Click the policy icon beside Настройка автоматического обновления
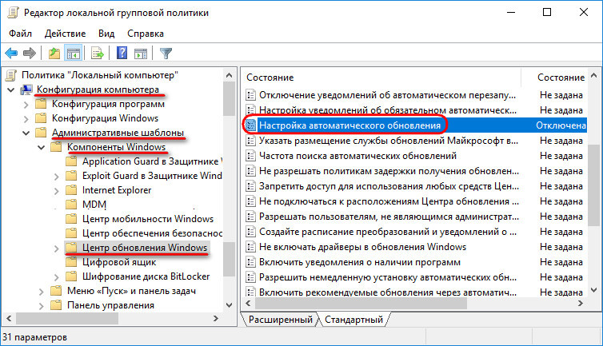Viewport: 603px width, 346px height. point(251,125)
